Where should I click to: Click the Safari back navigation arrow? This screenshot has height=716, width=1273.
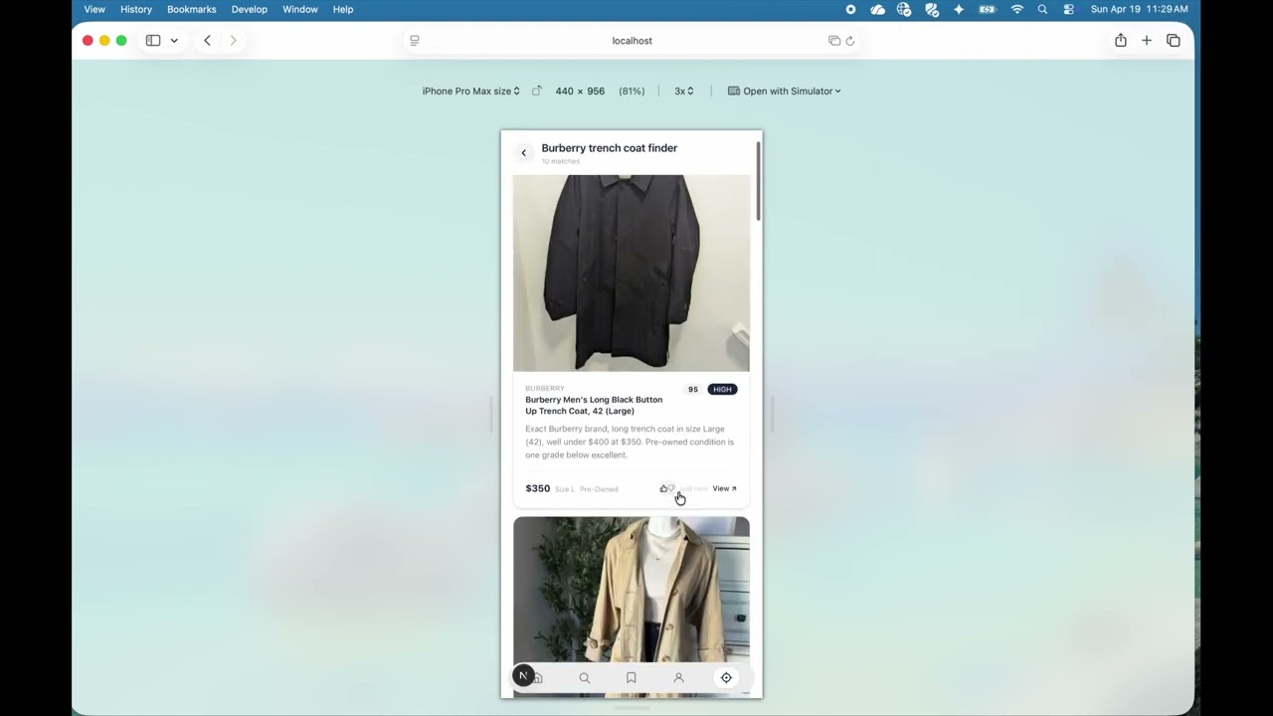click(x=207, y=41)
